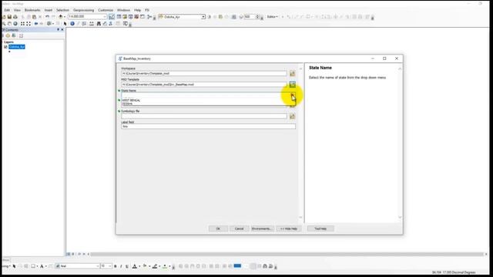The width and height of the screenshot is (493, 277).
Task: Pin the Table Of Contents panel
Action: tap(58, 29)
